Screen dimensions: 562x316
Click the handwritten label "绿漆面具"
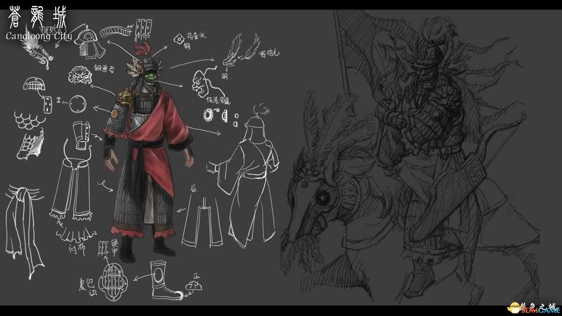click(x=218, y=101)
